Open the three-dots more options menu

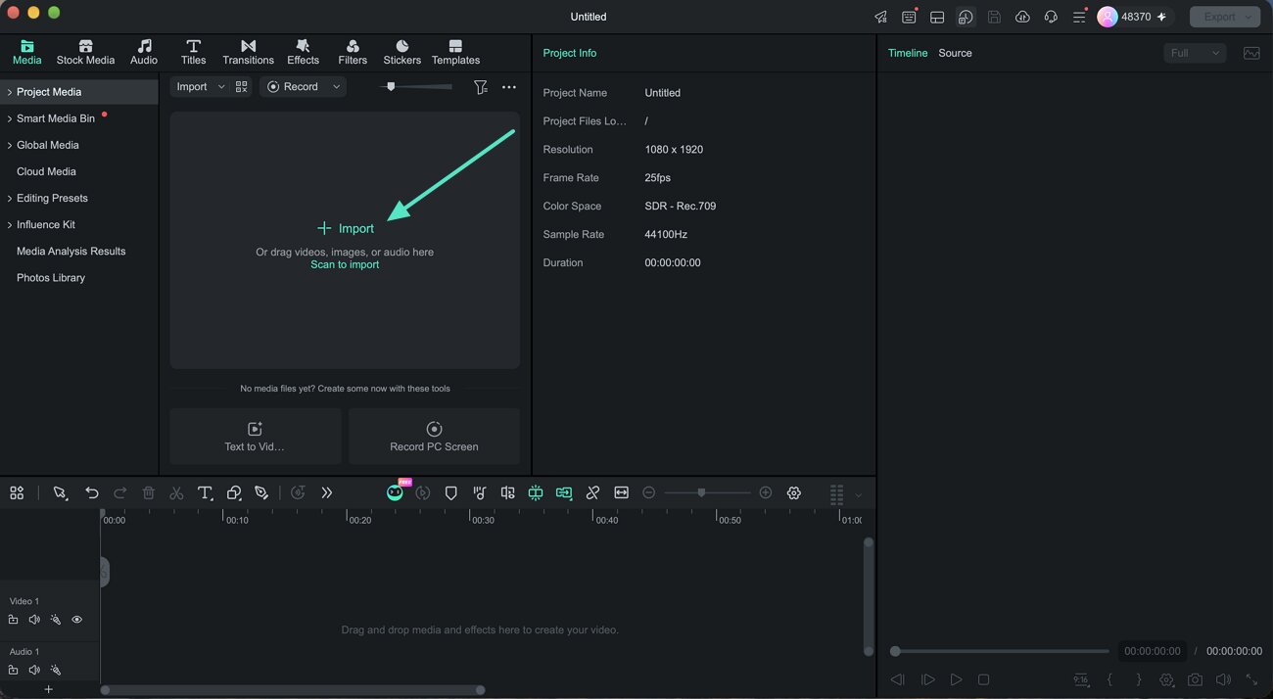[509, 87]
